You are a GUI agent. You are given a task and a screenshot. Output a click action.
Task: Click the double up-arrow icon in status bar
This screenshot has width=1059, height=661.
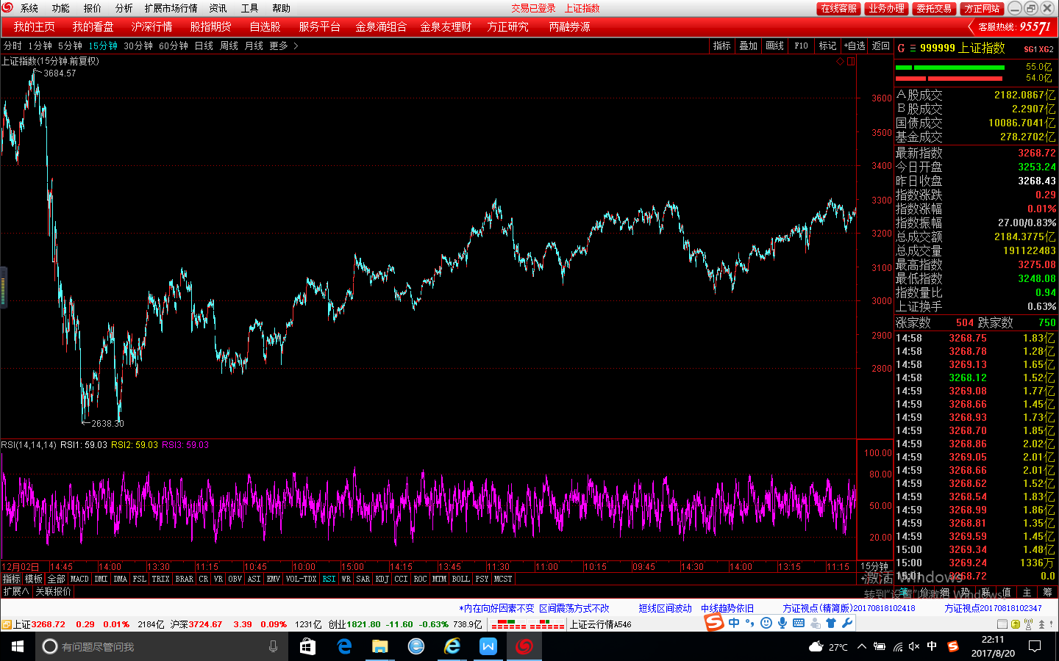pyautogui.click(x=1041, y=624)
